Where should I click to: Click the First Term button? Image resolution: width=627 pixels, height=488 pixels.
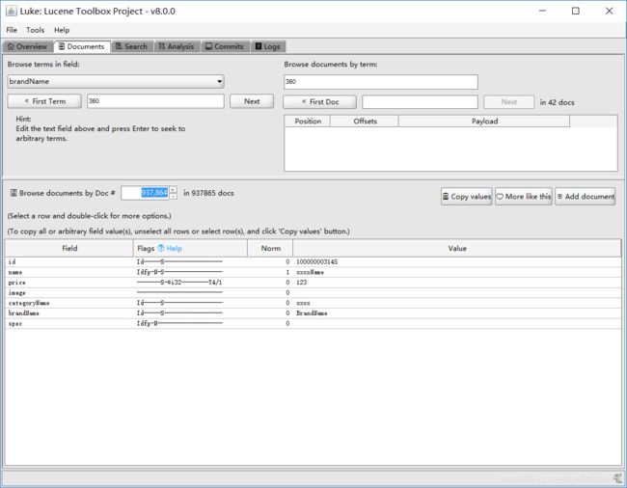pyautogui.click(x=44, y=101)
